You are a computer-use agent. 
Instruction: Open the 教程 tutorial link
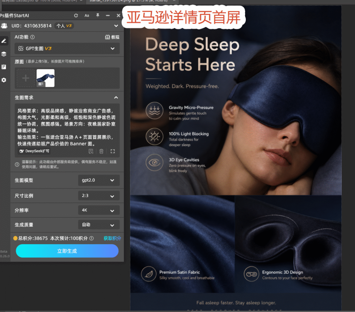click(x=112, y=37)
